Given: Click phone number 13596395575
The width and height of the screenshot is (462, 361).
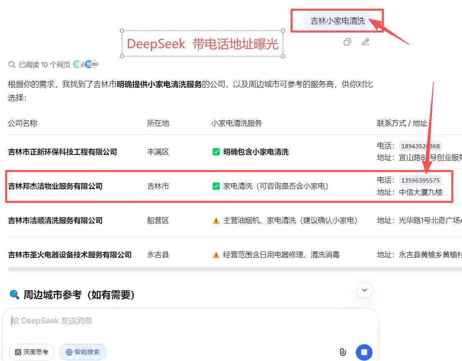Looking at the screenshot, I should [x=420, y=180].
